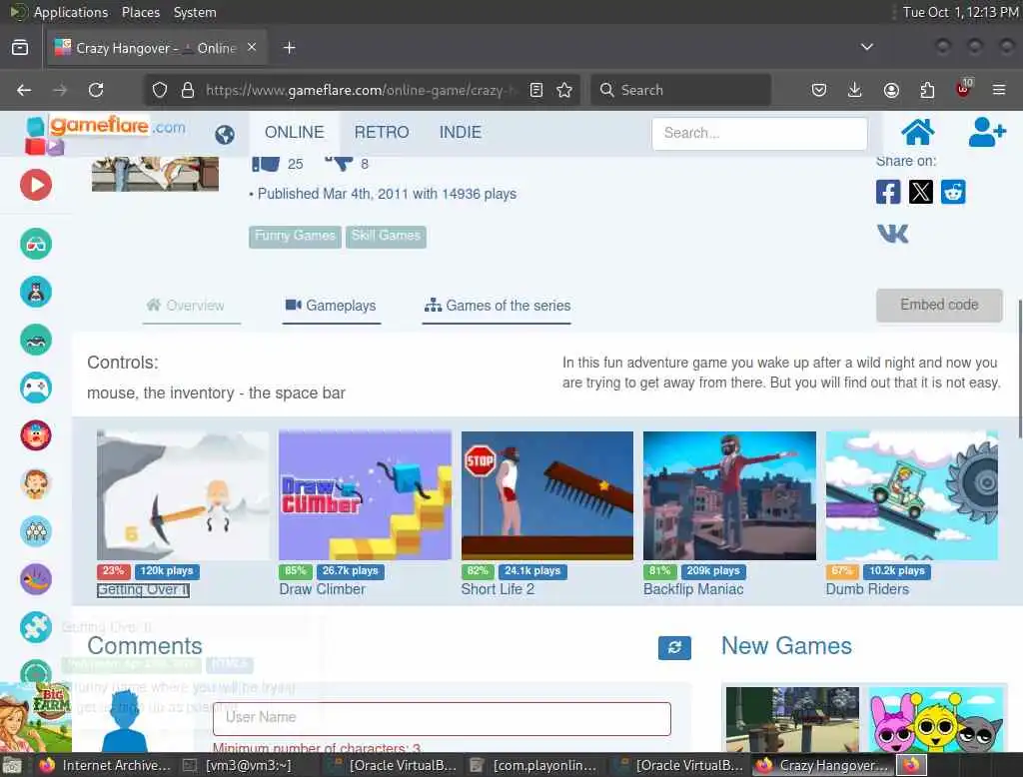This screenshot has height=777, width=1023.
Task: Open the Firefox hamburger menu
Action: (998, 90)
